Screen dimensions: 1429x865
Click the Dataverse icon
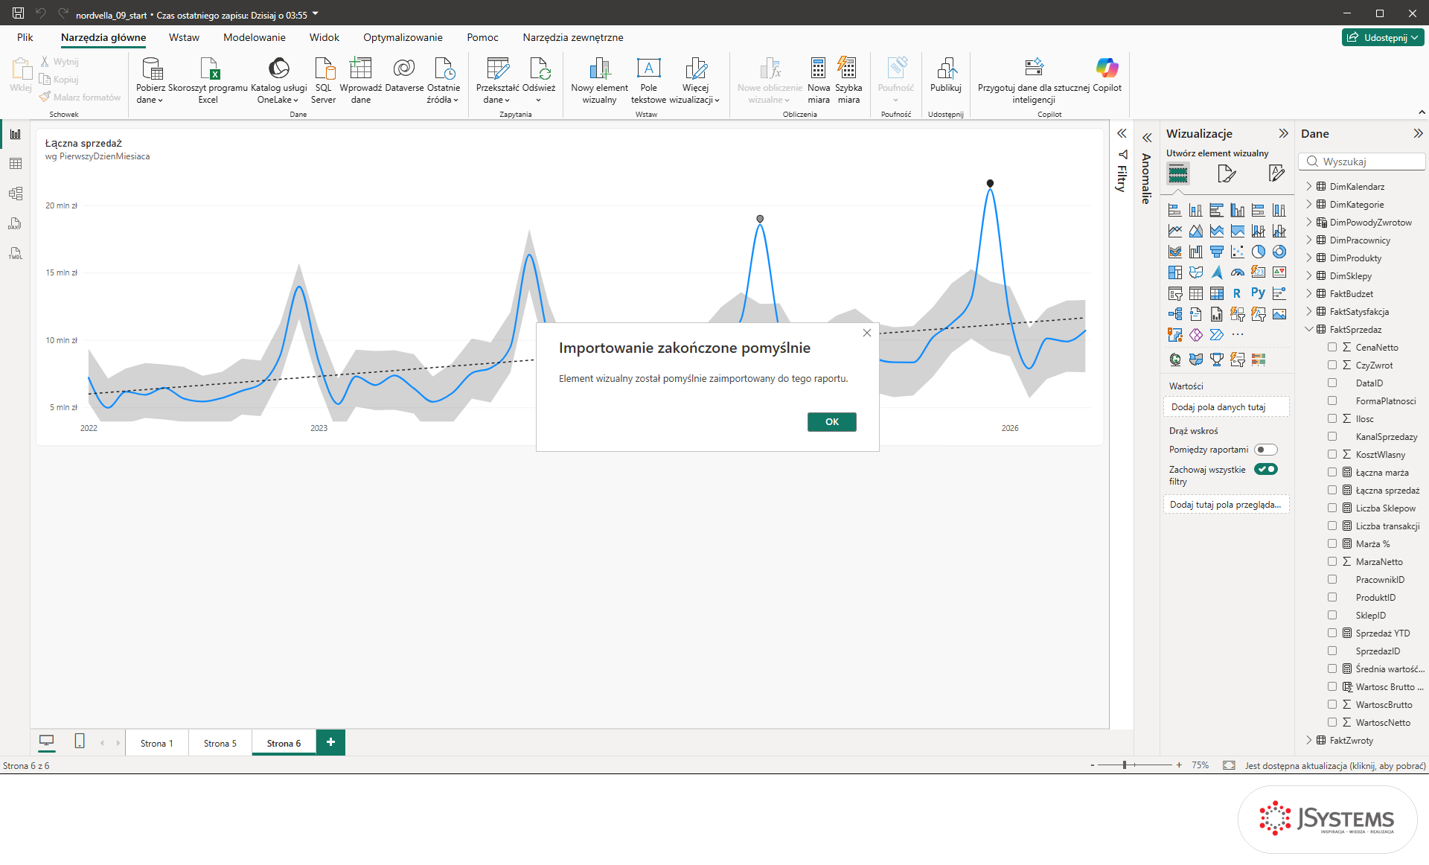pyautogui.click(x=404, y=69)
